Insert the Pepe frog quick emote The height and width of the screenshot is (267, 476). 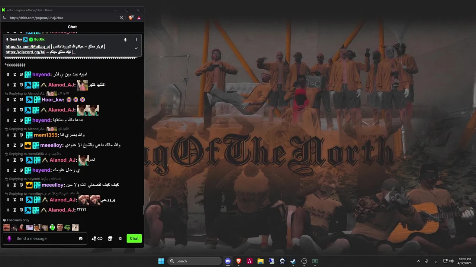point(67,227)
